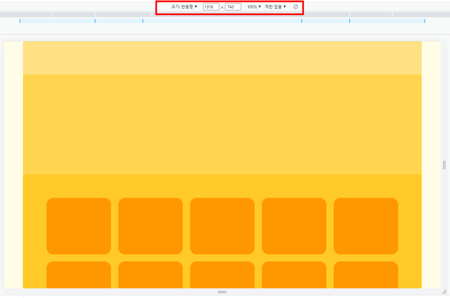450x298 pixels.
Task: Grab the bottom-edge viewport resize handle
Action: [x=222, y=292]
